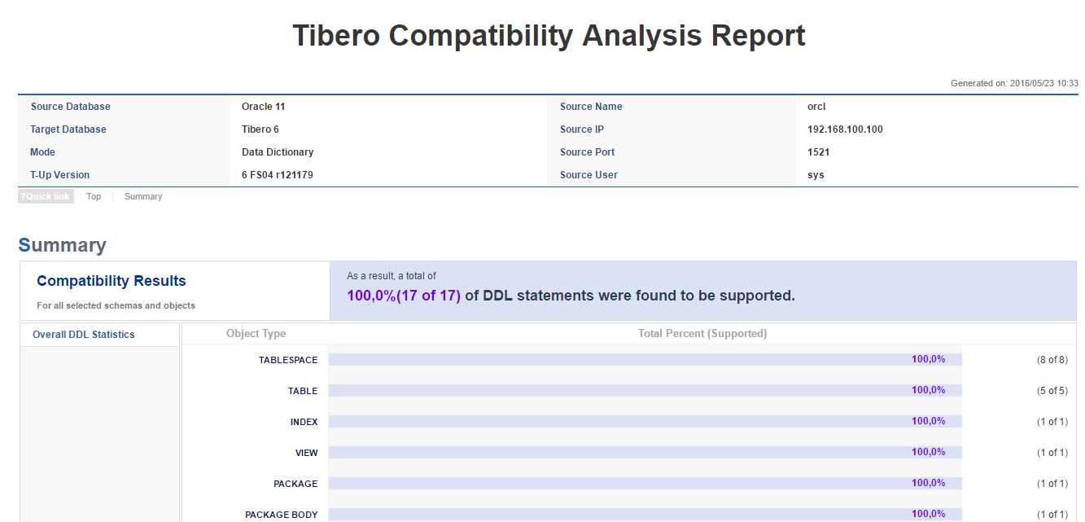Select the TABLE row label
This screenshot has height=522, width=1085.
tap(302, 390)
